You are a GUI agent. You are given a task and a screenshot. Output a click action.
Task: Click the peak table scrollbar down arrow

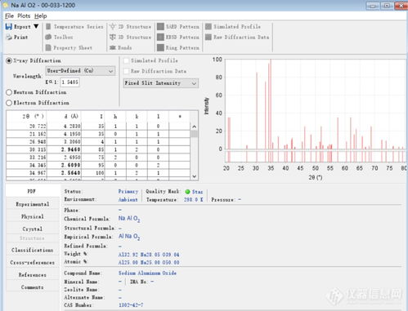[x=194, y=176]
